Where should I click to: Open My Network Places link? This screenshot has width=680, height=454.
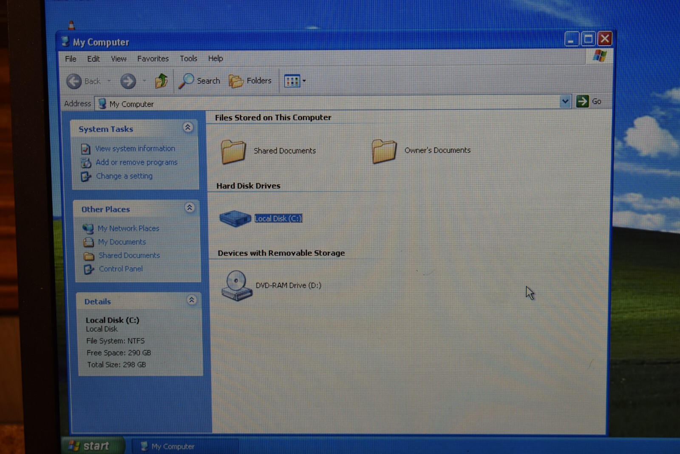click(x=128, y=228)
